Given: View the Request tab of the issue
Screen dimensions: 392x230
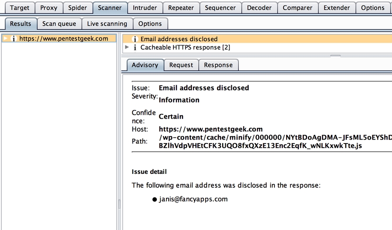Looking at the screenshot, I should pos(181,65).
